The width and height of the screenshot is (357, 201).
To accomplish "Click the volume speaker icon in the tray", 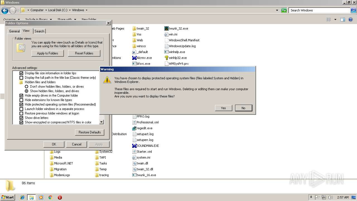I will coord(331,197).
